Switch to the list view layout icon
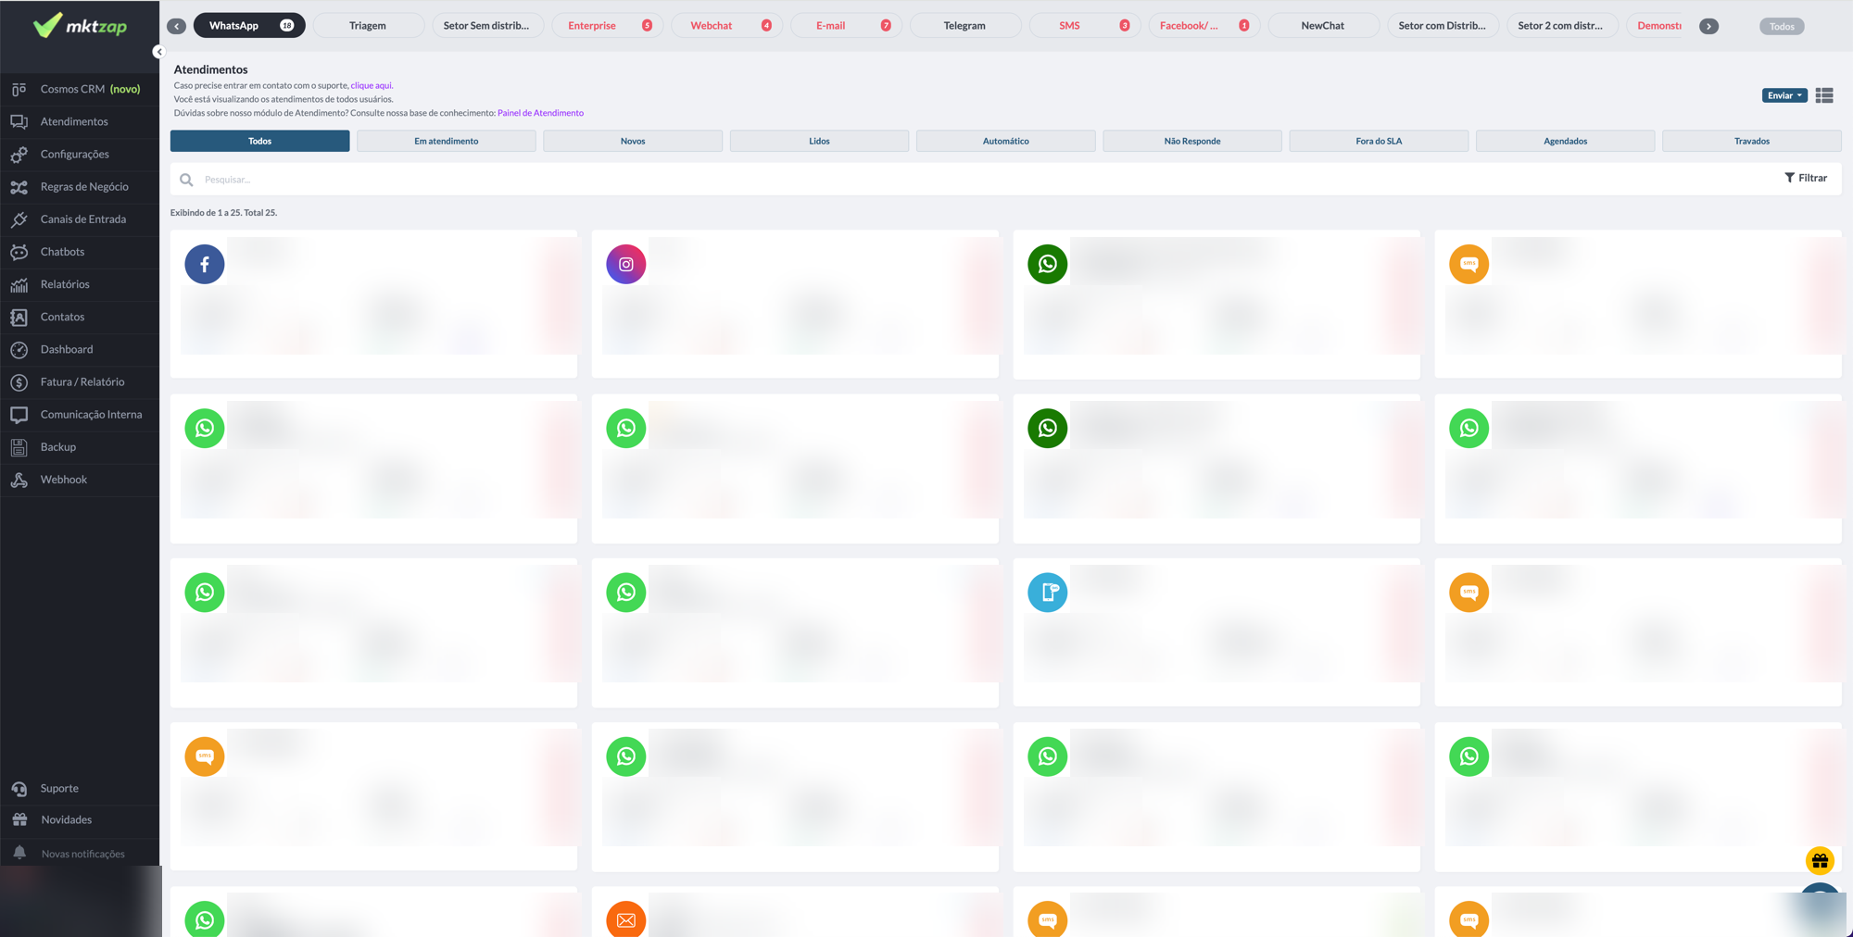Viewport: 1853px width, 937px height. pos(1824,95)
